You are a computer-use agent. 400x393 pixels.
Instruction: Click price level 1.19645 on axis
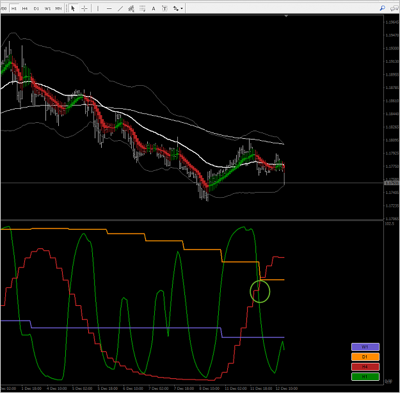(392, 22)
